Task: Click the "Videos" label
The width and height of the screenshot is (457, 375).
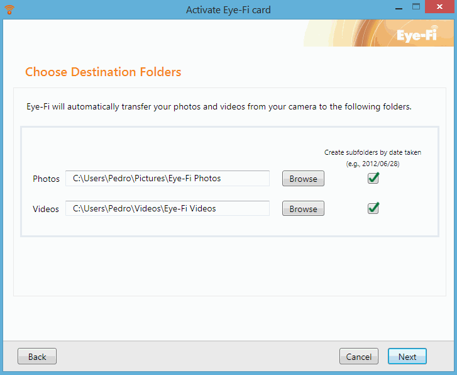Action: (x=46, y=209)
